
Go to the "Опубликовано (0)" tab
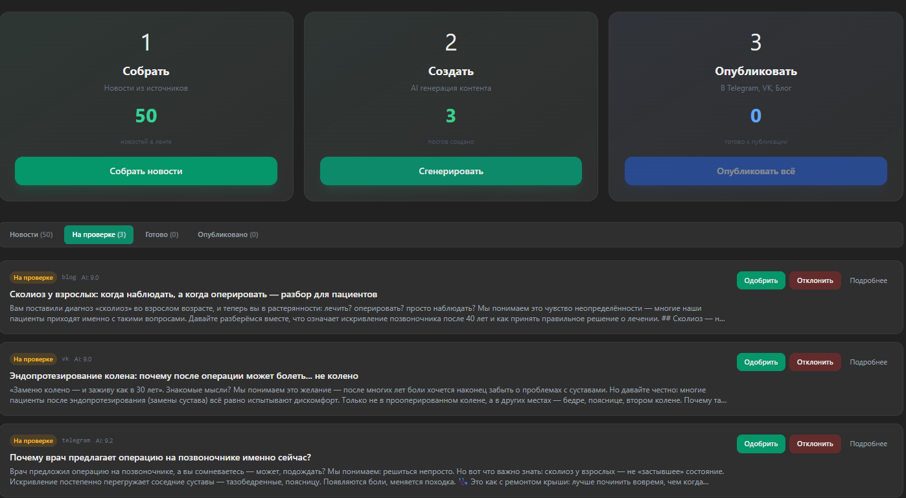point(227,234)
